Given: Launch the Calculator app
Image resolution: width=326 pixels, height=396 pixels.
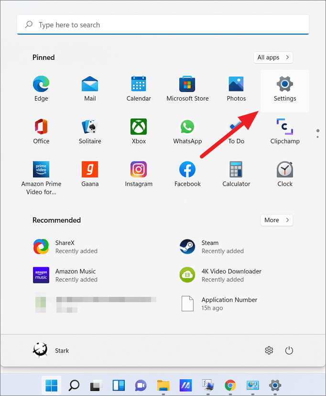Looking at the screenshot, I should pos(236,174).
